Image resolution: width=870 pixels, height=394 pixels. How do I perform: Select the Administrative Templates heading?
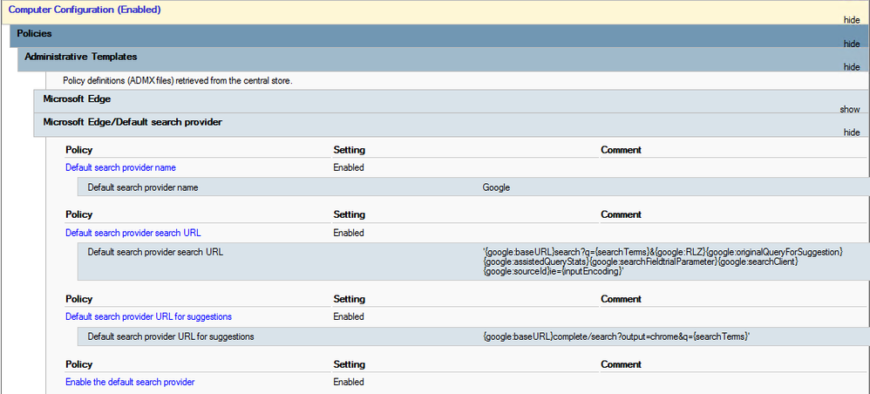(x=80, y=56)
